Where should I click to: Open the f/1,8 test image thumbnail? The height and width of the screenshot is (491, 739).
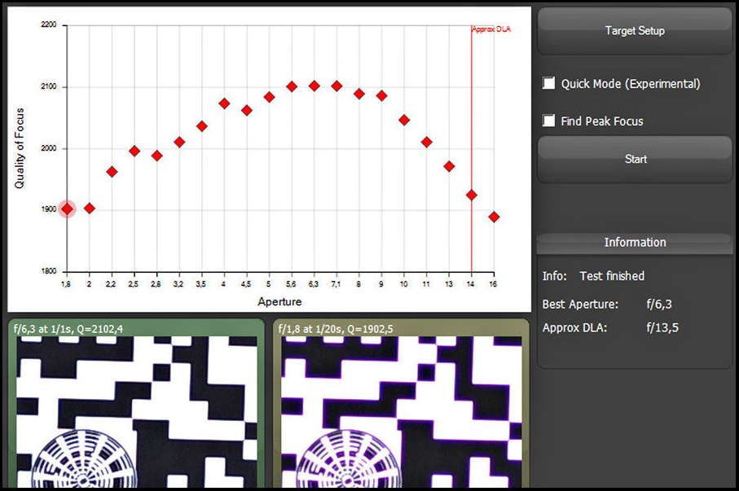402,407
